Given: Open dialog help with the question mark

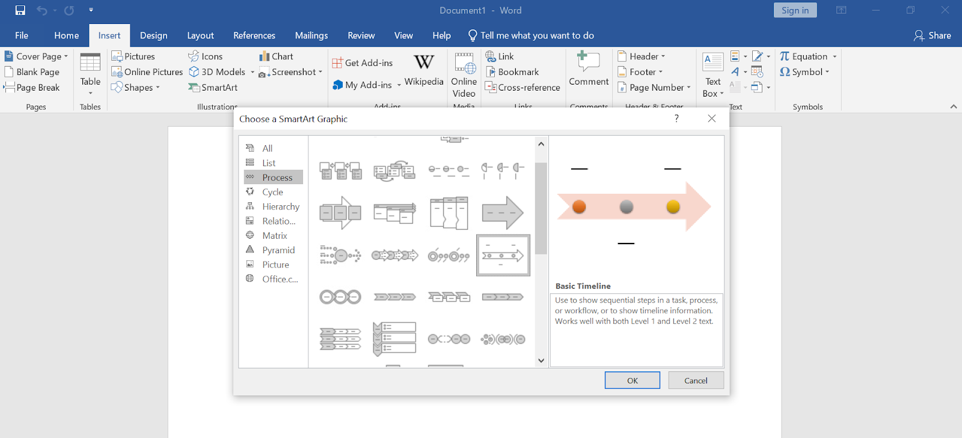Looking at the screenshot, I should point(677,119).
